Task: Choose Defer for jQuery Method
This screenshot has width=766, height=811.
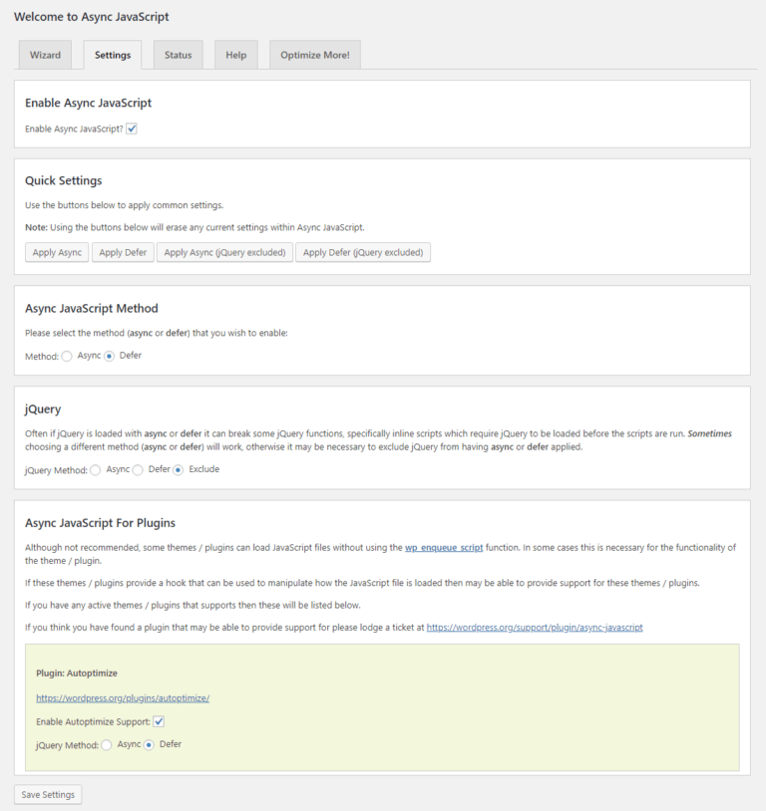Action: pos(138,470)
